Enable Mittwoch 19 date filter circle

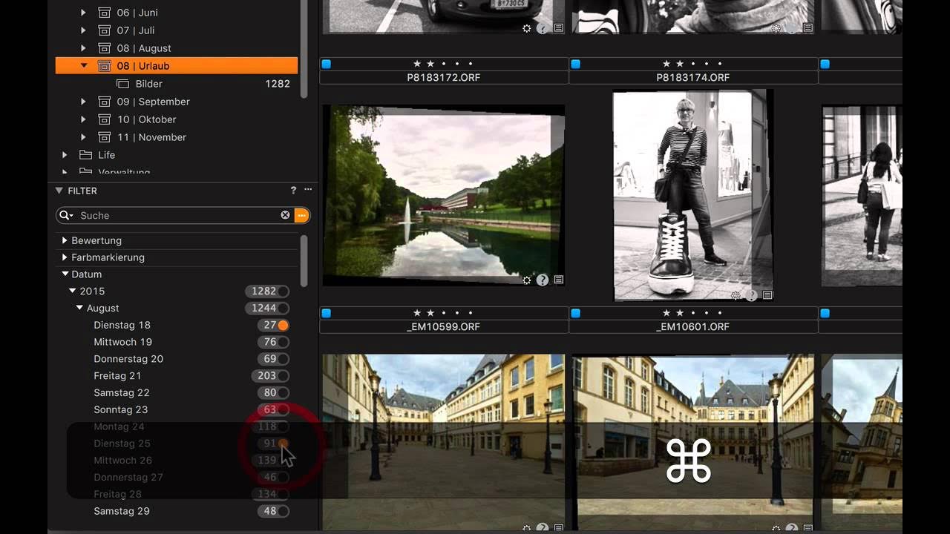(x=284, y=342)
